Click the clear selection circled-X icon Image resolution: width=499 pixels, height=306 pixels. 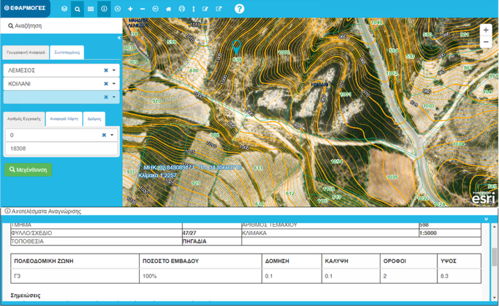[x=117, y=9]
